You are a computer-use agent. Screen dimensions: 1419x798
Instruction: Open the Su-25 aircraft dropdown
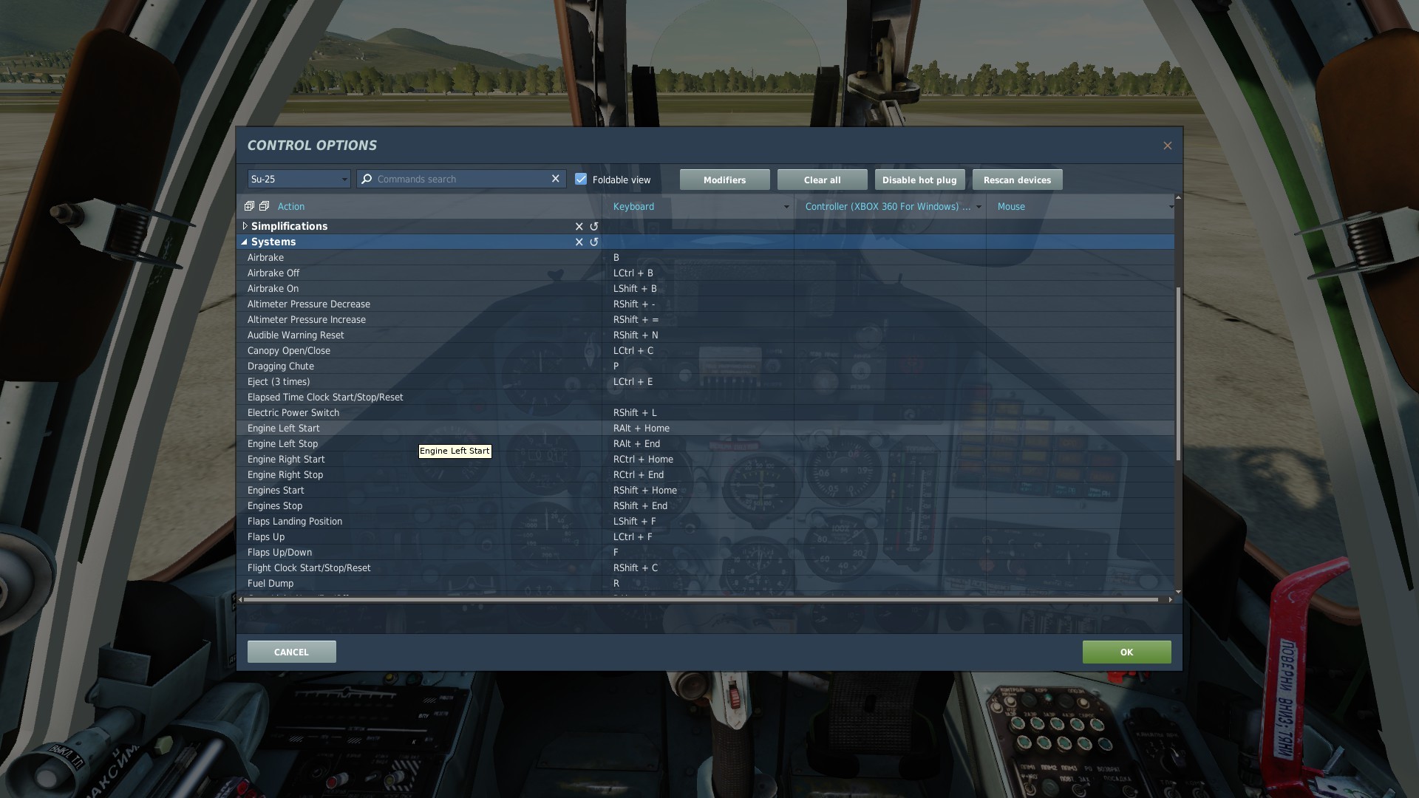pyautogui.click(x=299, y=179)
